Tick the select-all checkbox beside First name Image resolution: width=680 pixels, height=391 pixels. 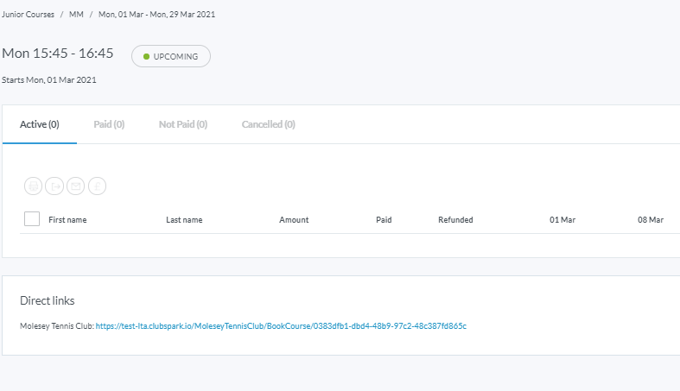pos(32,219)
